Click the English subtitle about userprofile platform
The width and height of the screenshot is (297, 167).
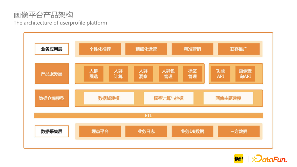pyautogui.click(x=60, y=23)
